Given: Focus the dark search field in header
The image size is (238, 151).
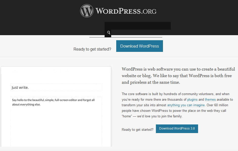Looking at the screenshot, I should pyautogui.click(x=138, y=26).
